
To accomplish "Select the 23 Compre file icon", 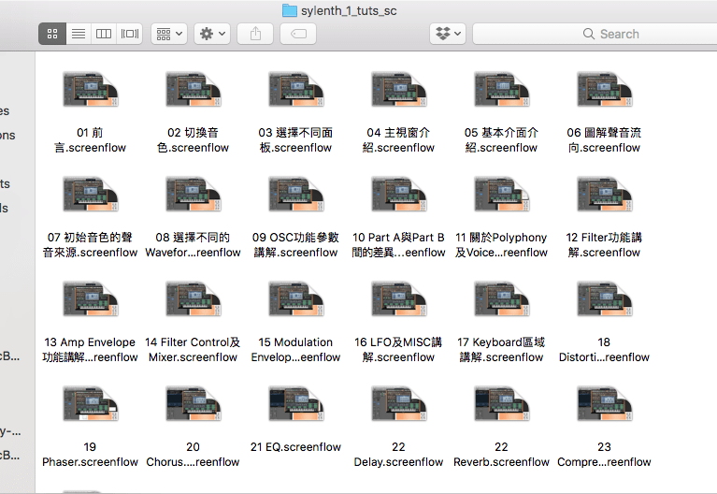I will (605, 403).
